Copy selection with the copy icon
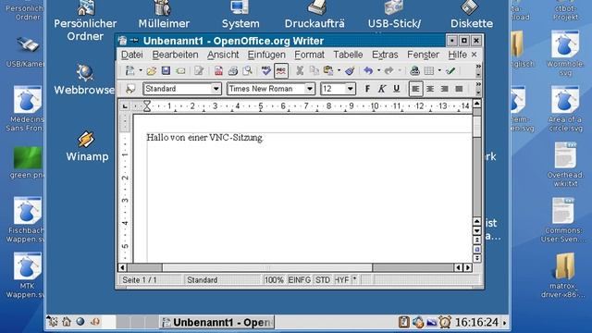 pyautogui.click(x=314, y=71)
